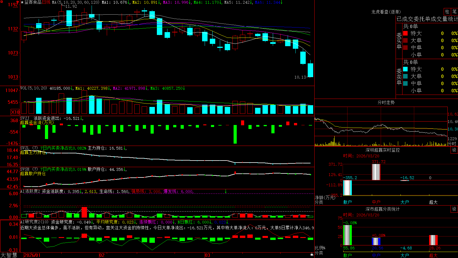The width and height of the screenshot is (458, 258).
Task: Click the X10 multiplier box in the volume panel
Action: (x=15, y=112)
